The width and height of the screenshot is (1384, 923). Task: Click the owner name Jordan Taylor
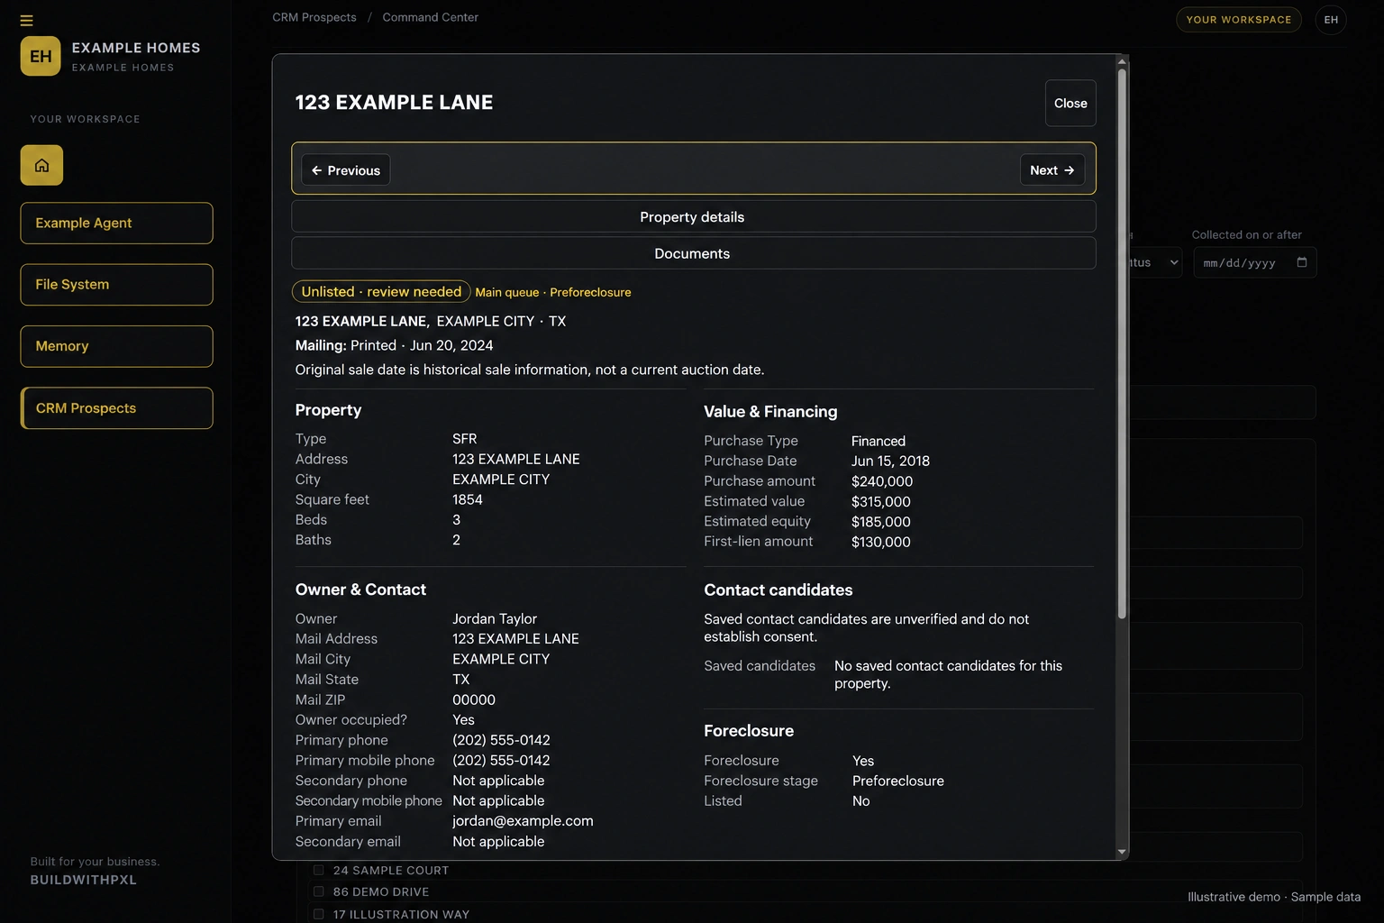tap(495, 618)
